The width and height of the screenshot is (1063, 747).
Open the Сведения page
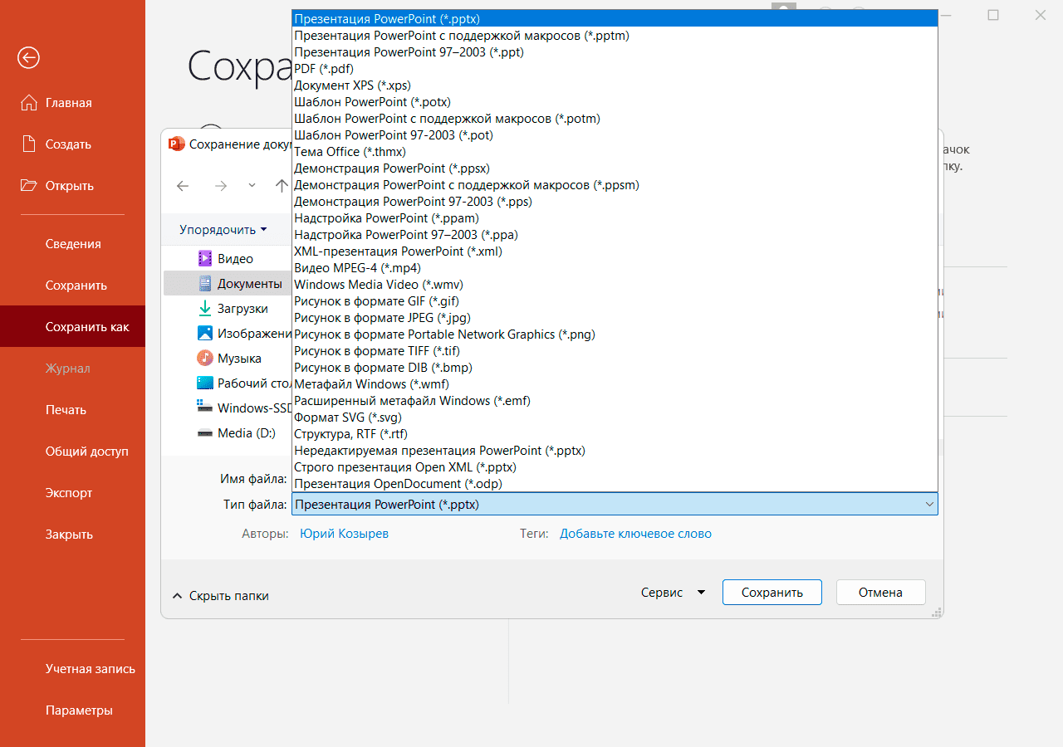tap(72, 244)
